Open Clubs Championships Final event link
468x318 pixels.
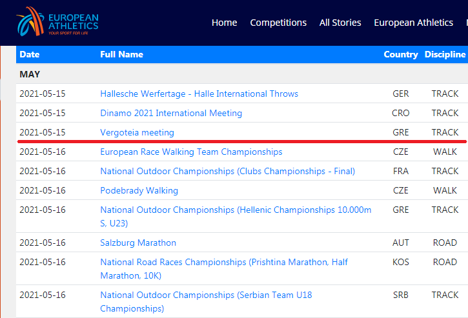point(227,172)
